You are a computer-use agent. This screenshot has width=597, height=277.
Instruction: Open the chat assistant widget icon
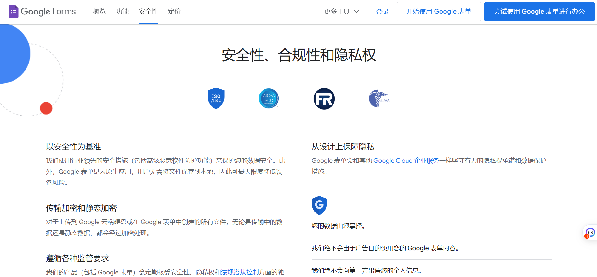[590, 233]
